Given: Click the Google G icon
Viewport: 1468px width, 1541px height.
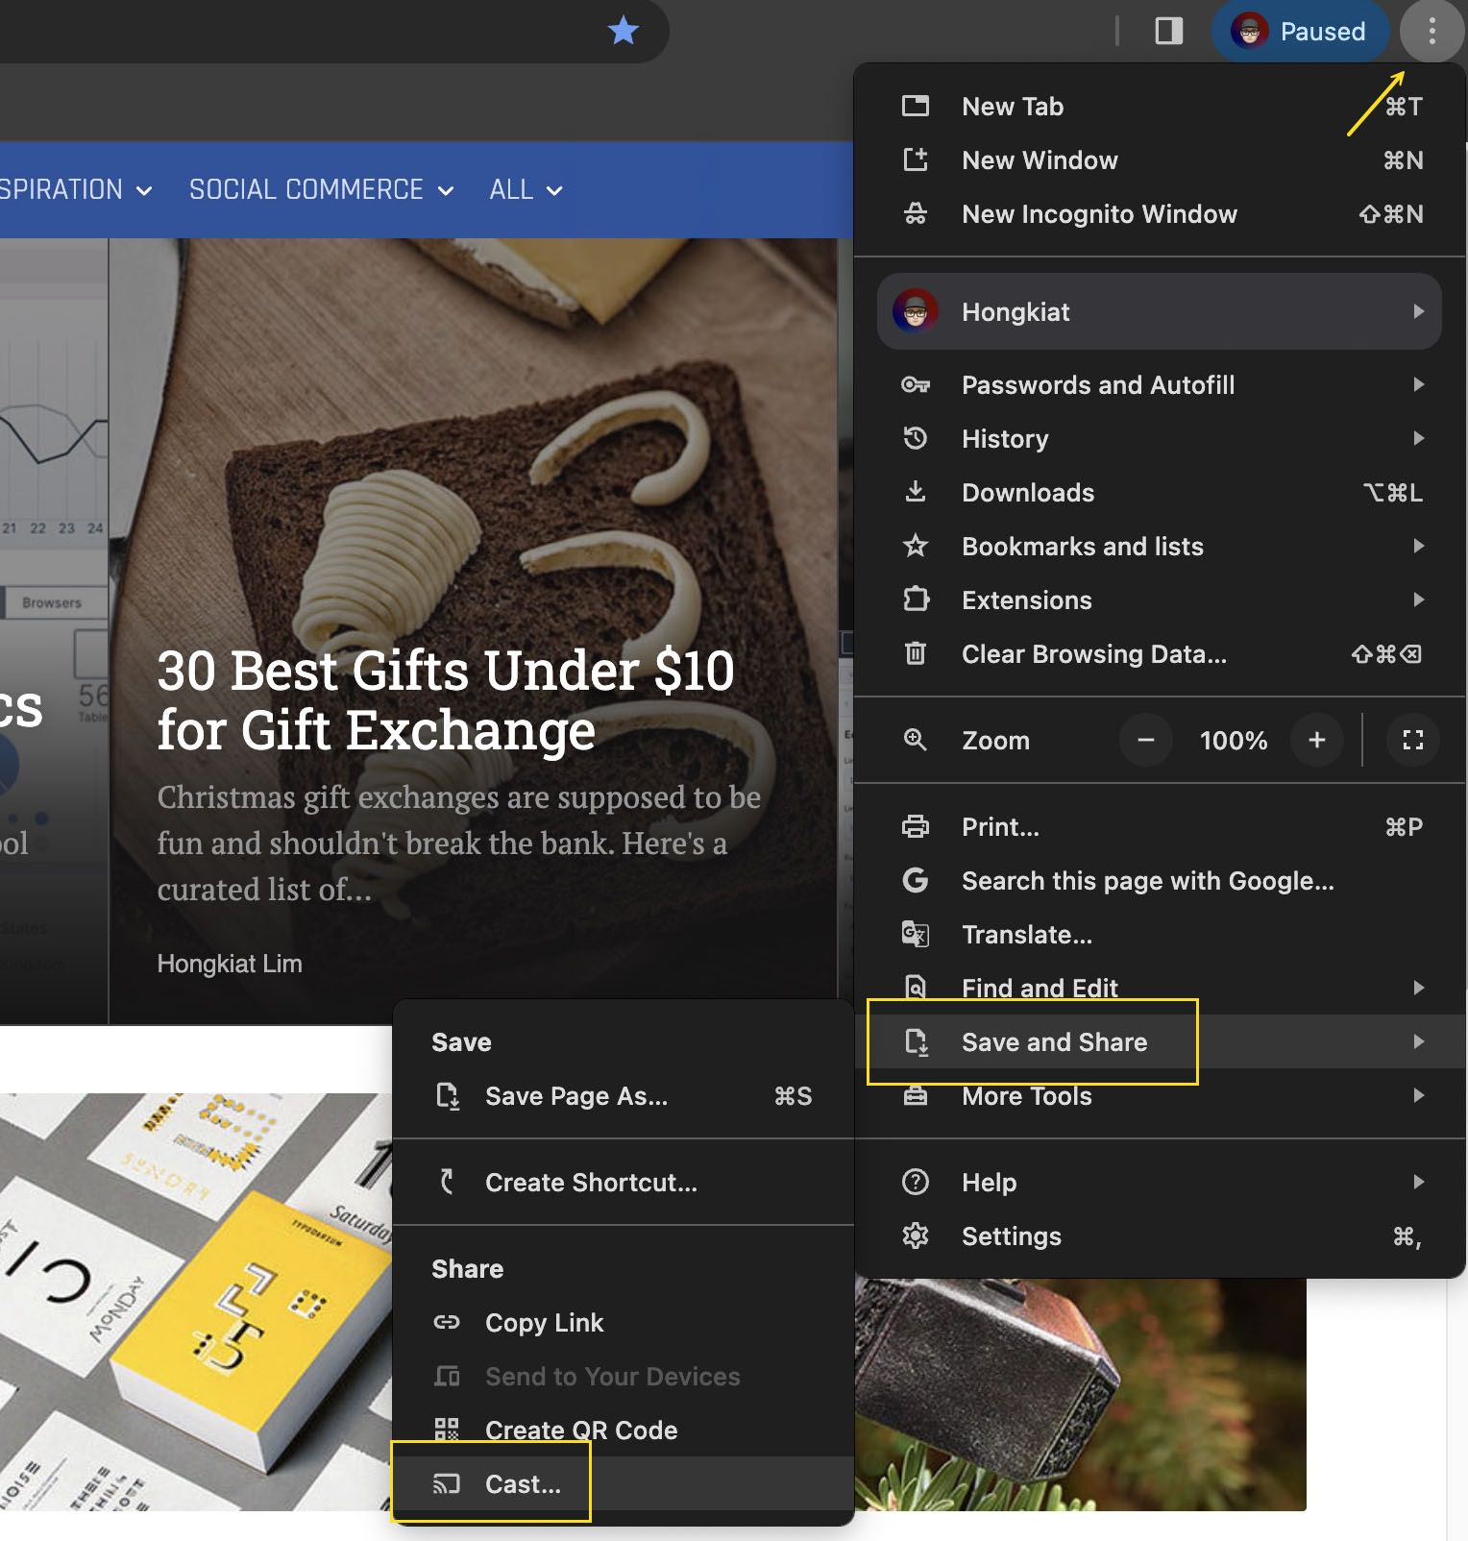Looking at the screenshot, I should click(x=916, y=880).
